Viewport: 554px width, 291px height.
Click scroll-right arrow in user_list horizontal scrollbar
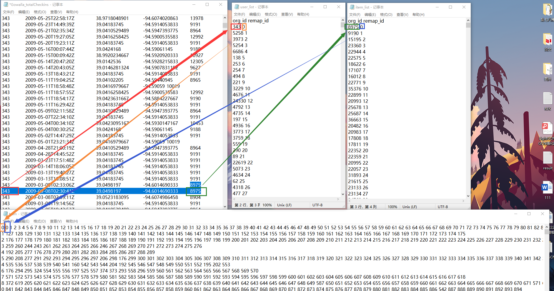tap(338, 199)
